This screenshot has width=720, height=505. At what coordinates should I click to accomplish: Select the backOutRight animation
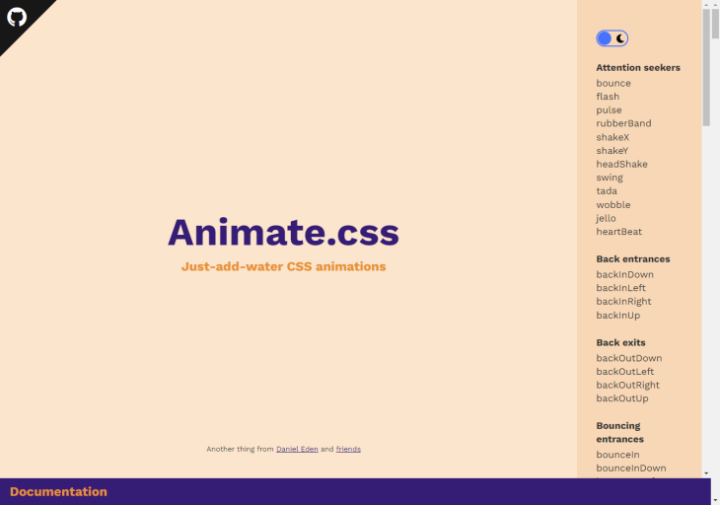627,386
